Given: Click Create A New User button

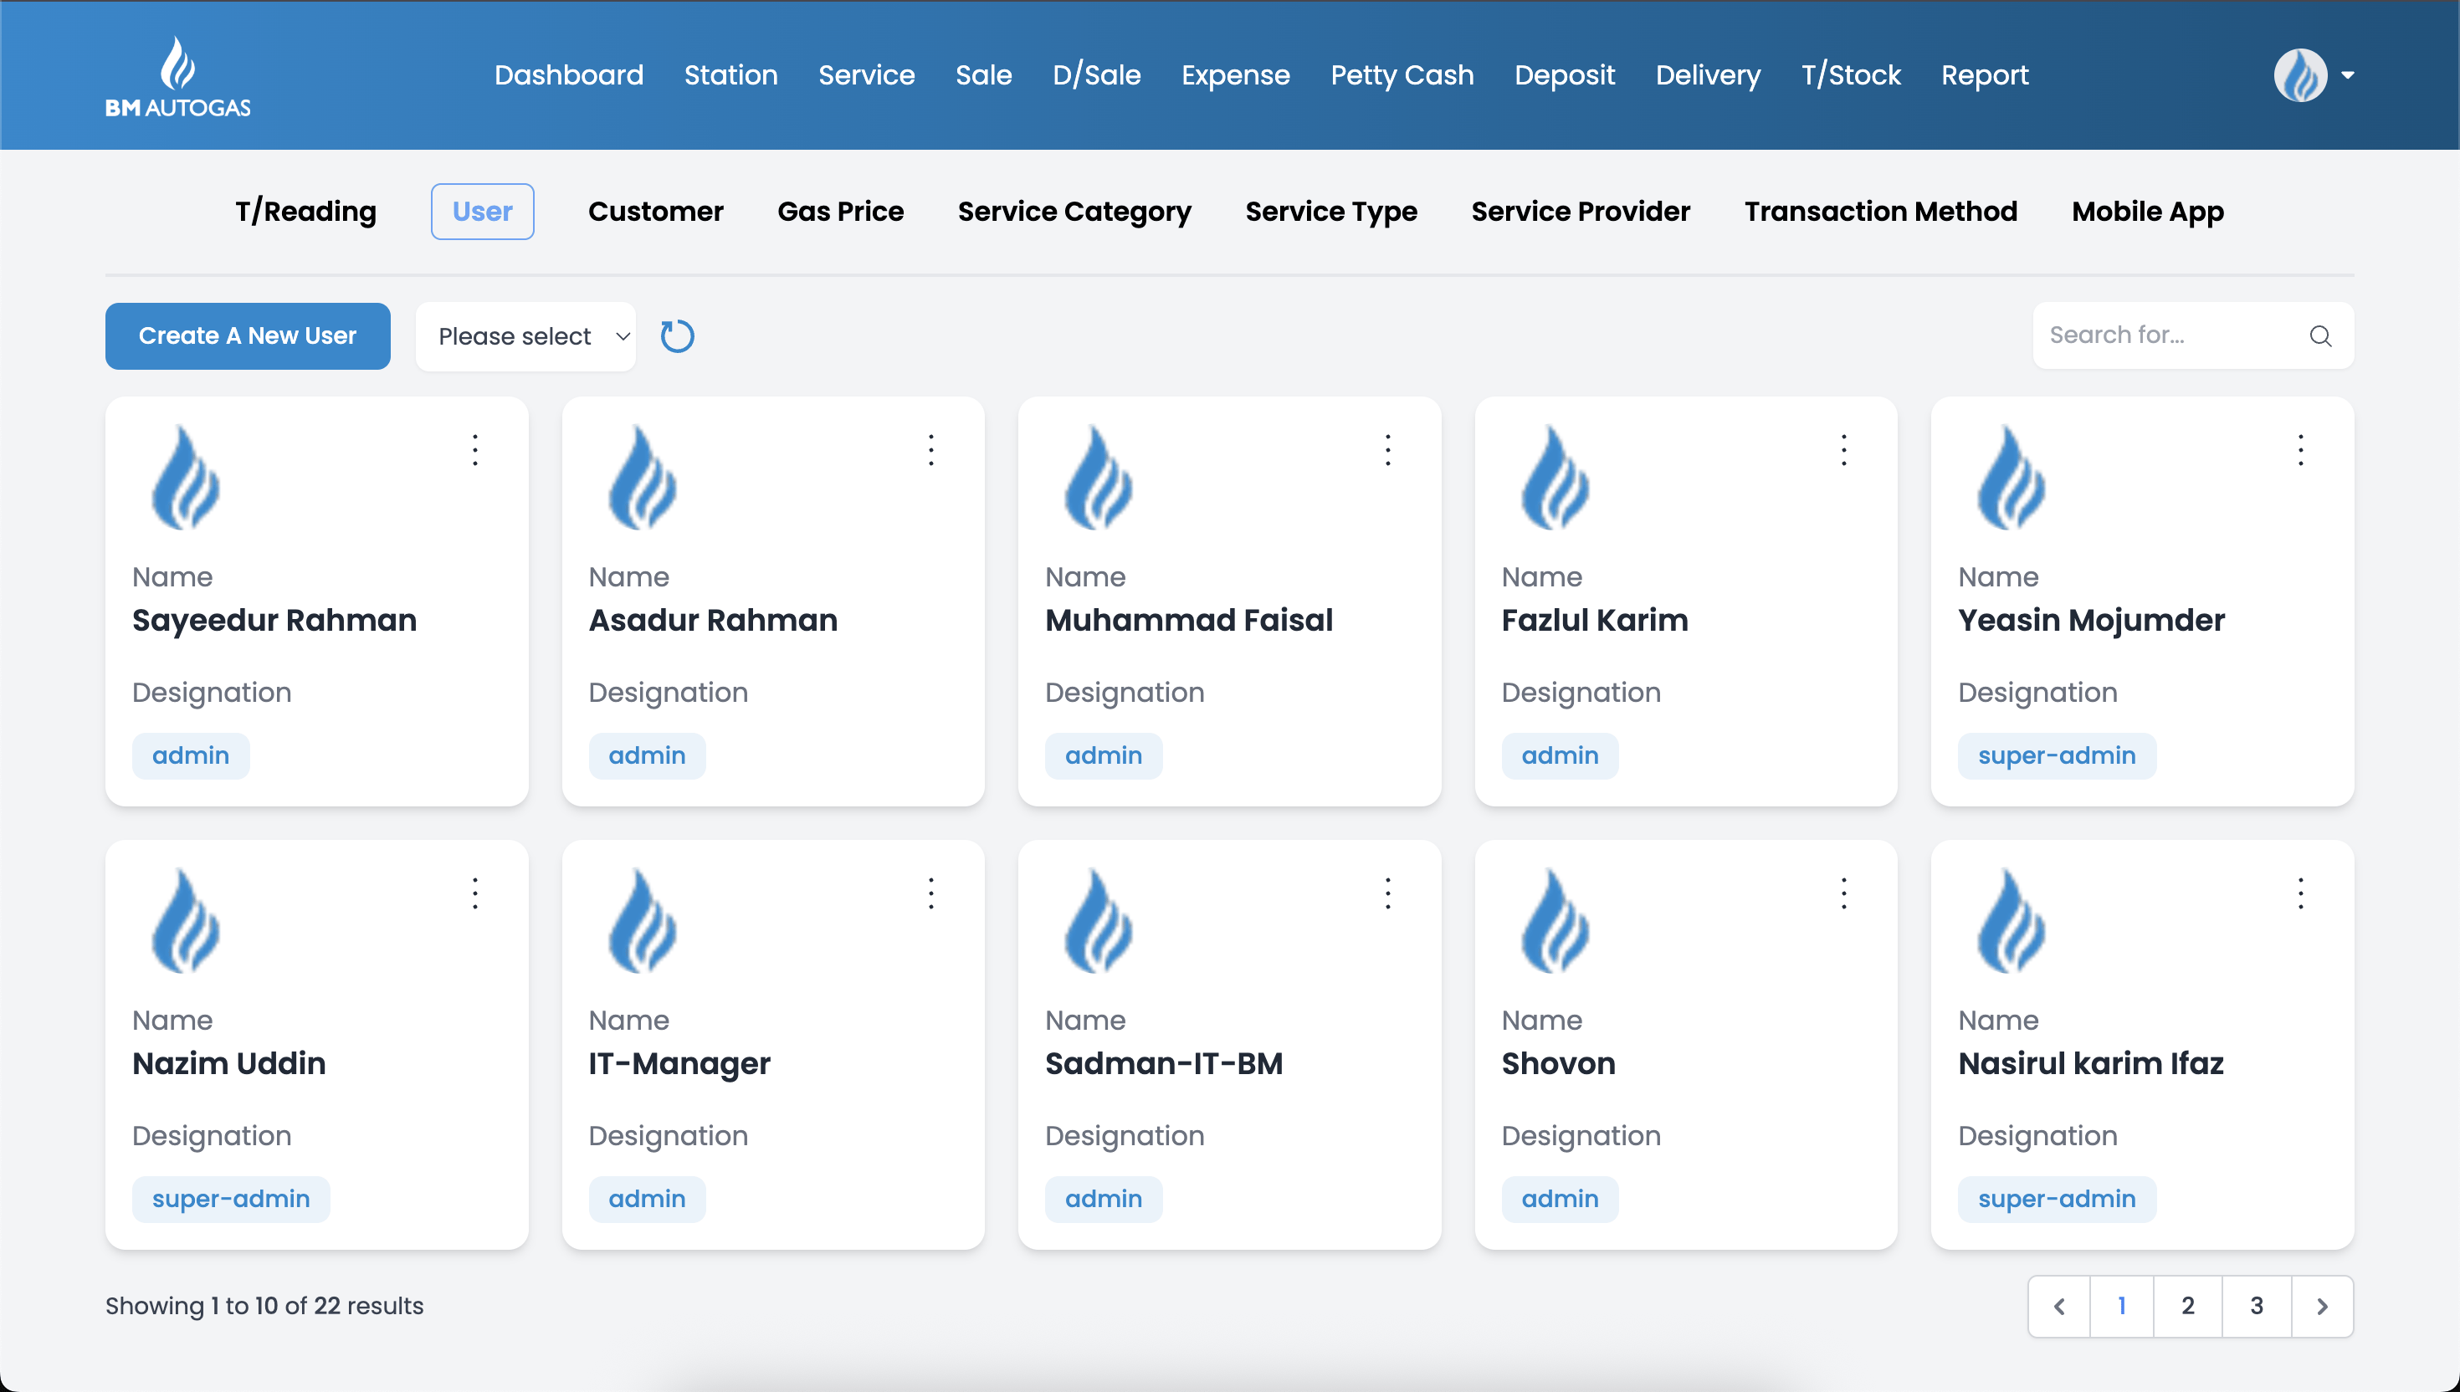Looking at the screenshot, I should pyautogui.click(x=248, y=335).
